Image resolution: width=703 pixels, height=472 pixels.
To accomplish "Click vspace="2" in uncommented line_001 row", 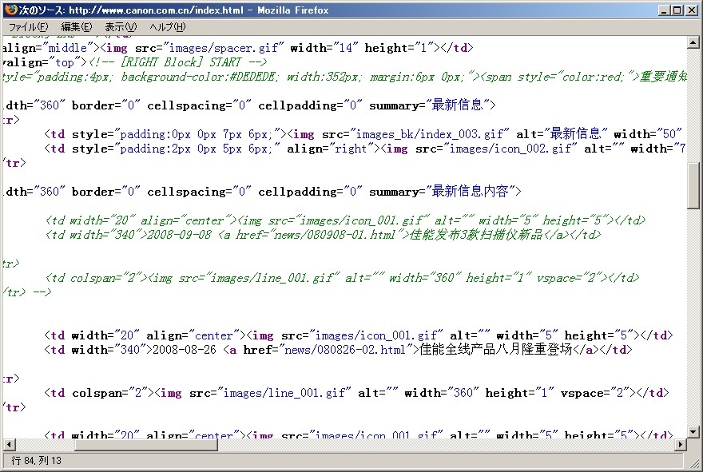I will [x=594, y=393].
